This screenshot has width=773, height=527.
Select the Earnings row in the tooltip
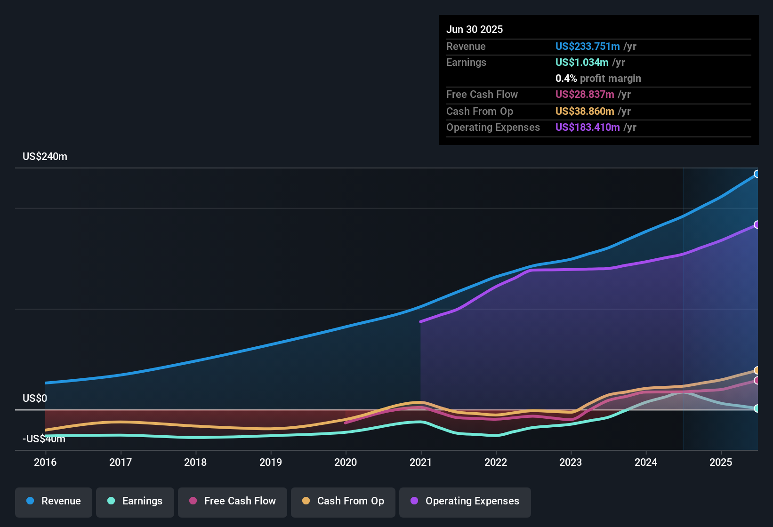(x=598, y=63)
